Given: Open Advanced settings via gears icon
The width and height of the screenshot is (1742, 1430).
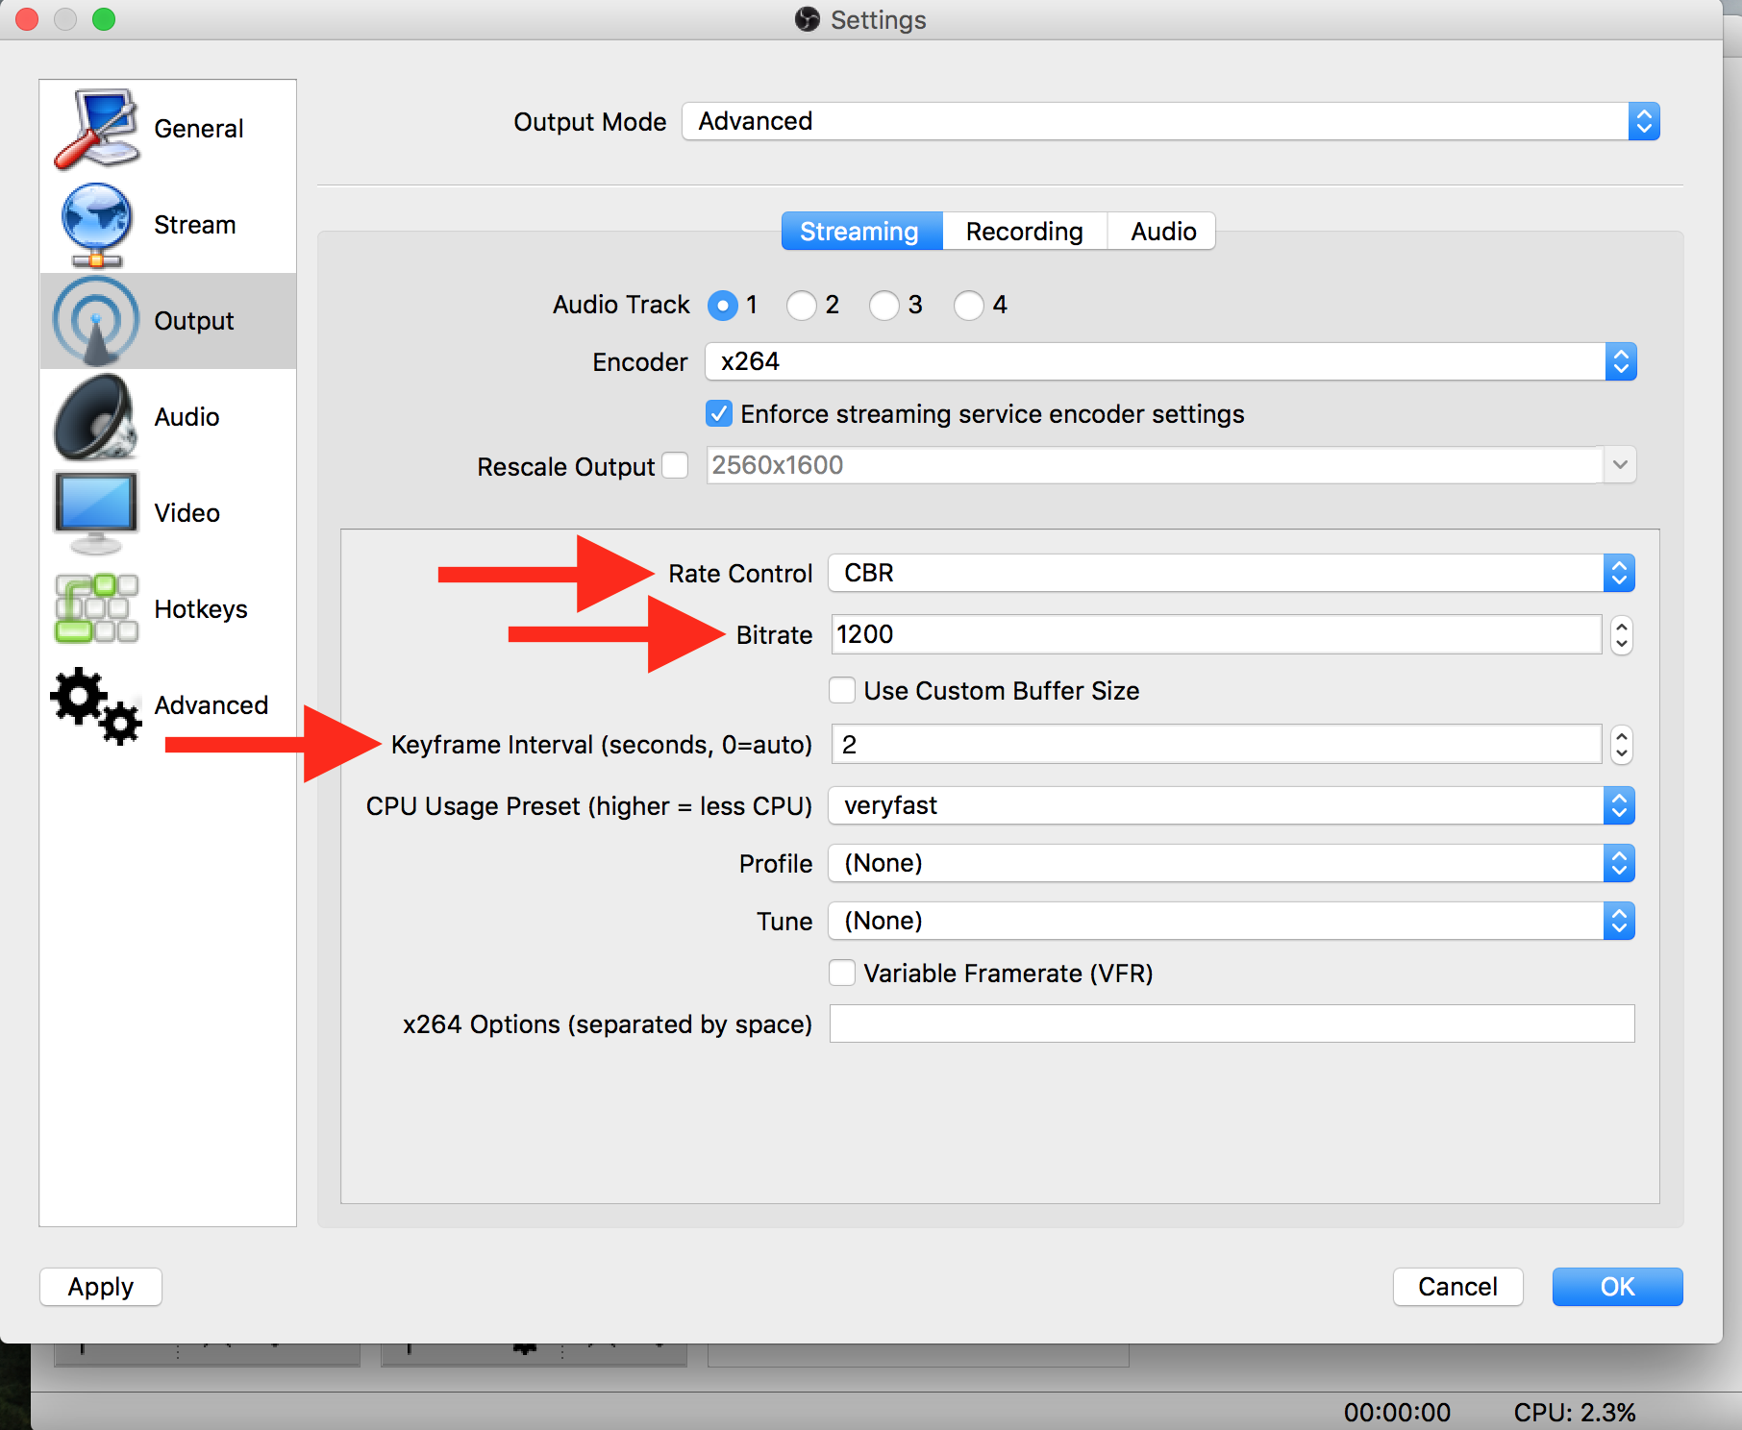Looking at the screenshot, I should (96, 705).
